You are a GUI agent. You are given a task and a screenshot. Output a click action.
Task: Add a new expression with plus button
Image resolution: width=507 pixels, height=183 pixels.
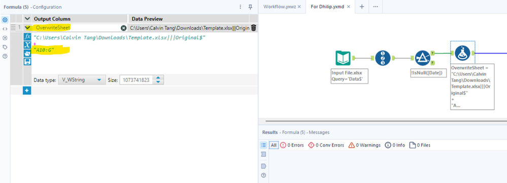tap(27, 91)
